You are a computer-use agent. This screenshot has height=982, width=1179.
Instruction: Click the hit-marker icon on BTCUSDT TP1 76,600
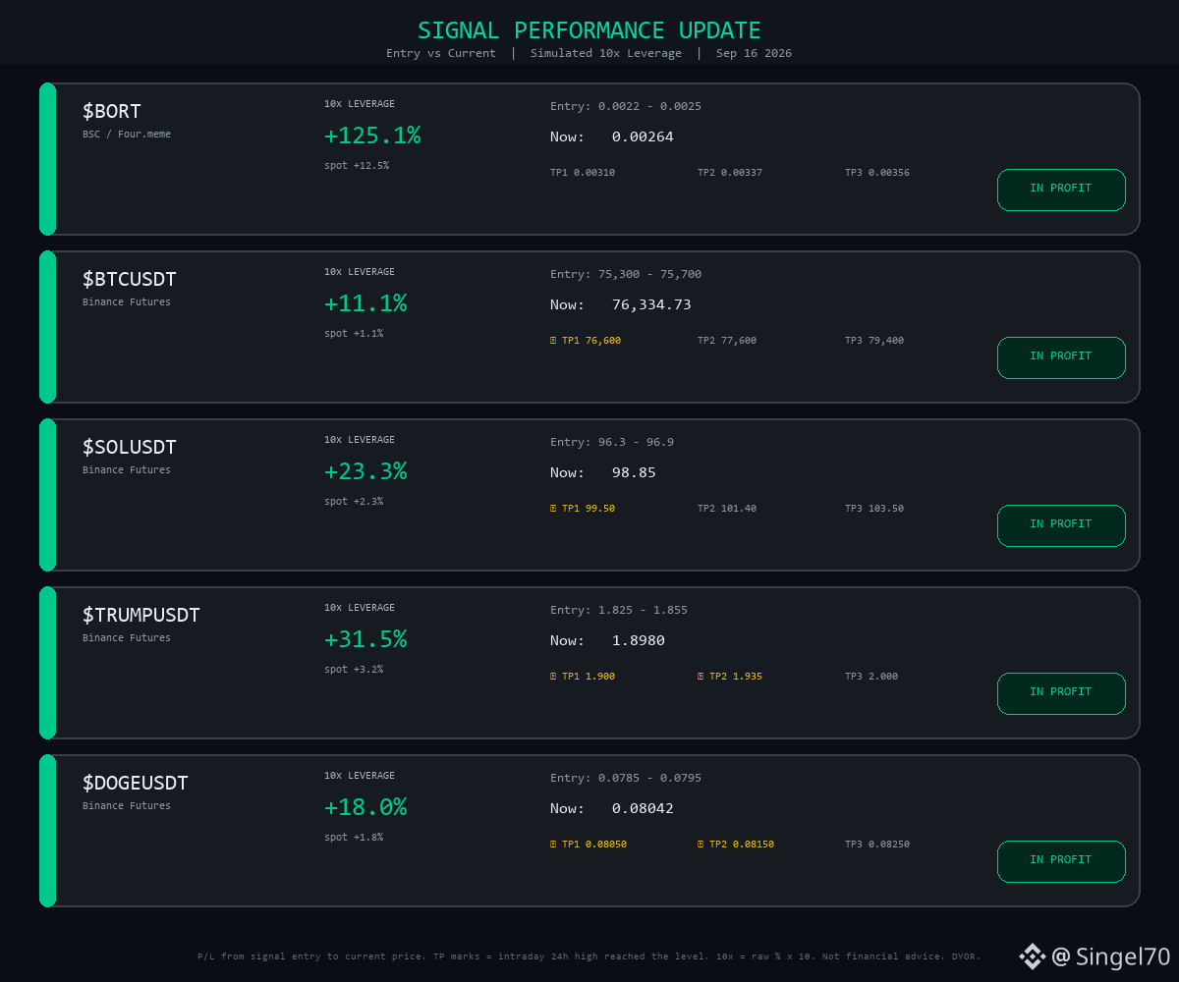[553, 341]
